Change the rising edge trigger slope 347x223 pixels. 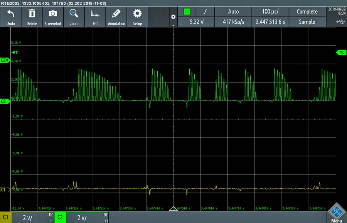point(206,12)
